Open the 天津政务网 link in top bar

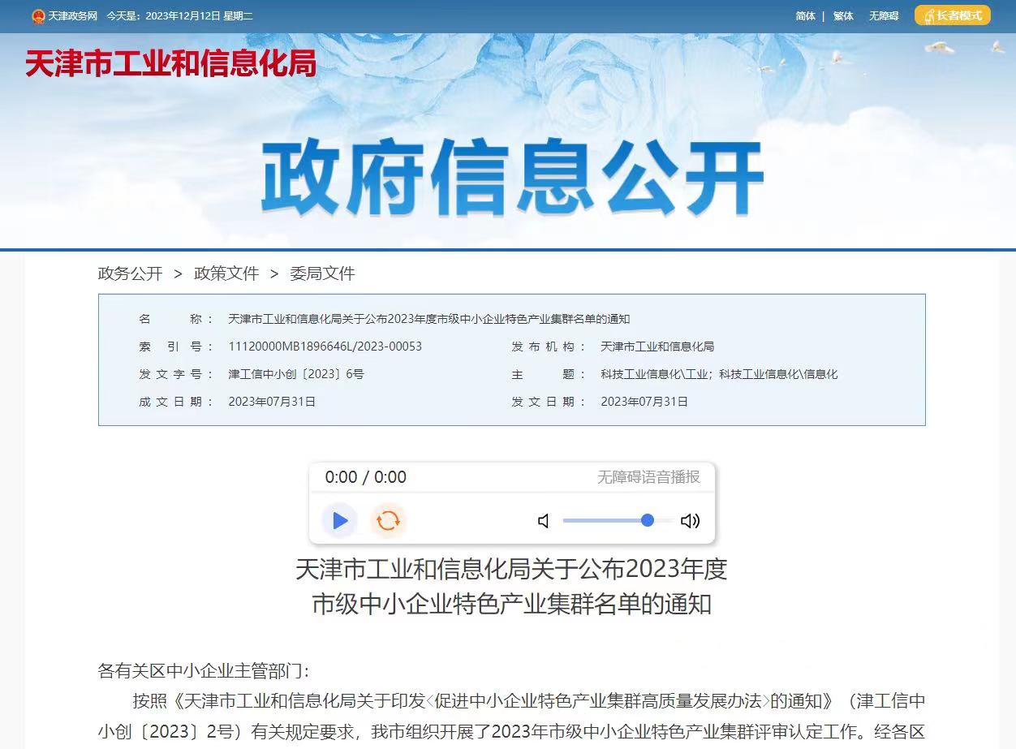coord(73,16)
